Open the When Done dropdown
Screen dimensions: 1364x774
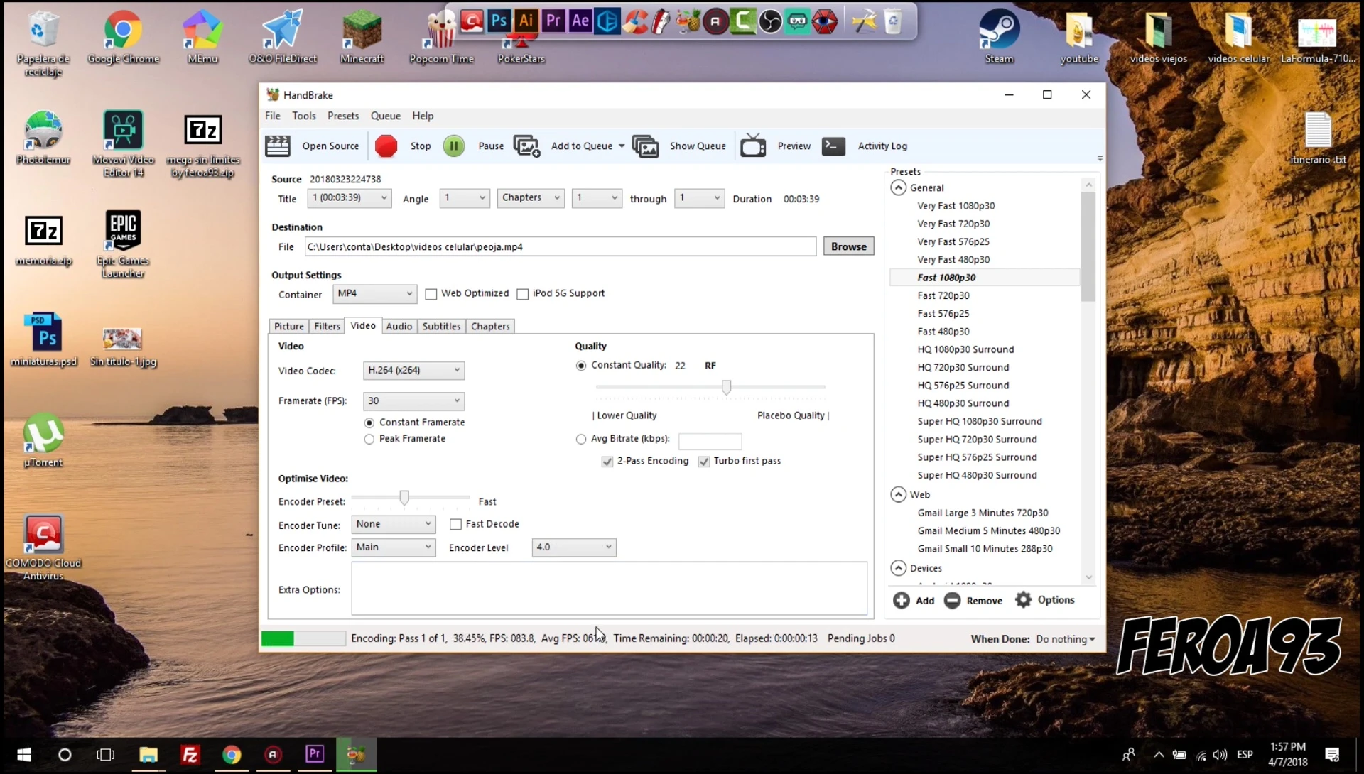[1066, 639]
